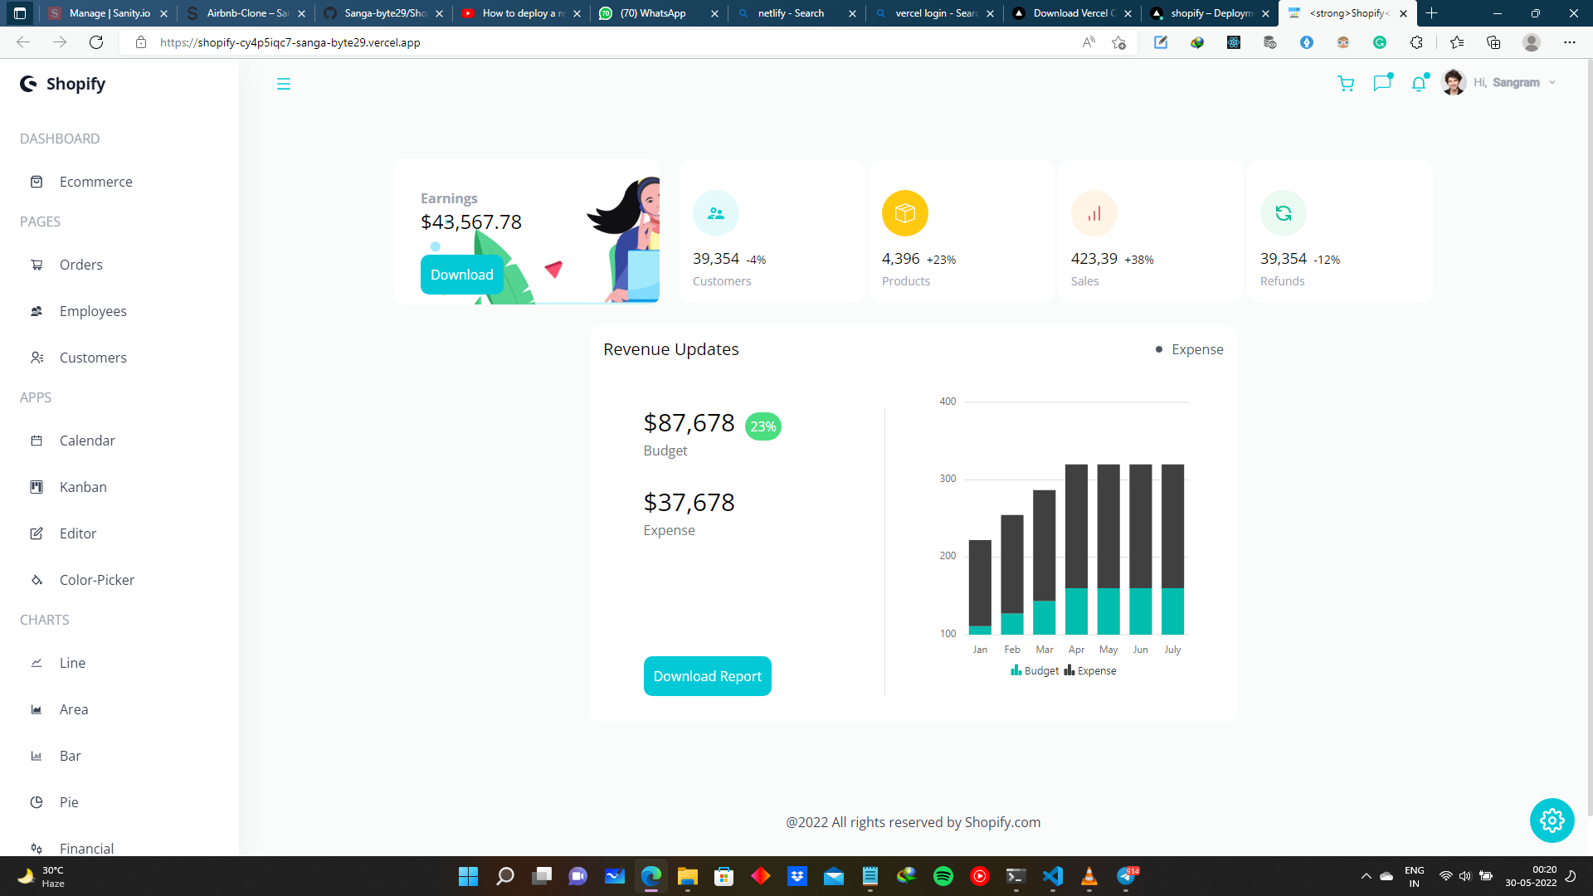
Task: Open the shopping cart icon
Action: [1346, 83]
